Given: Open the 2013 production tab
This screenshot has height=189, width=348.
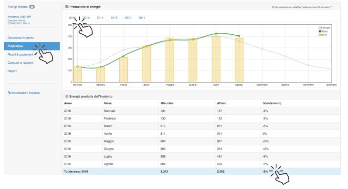Looking at the screenshot, I should click(x=114, y=18).
